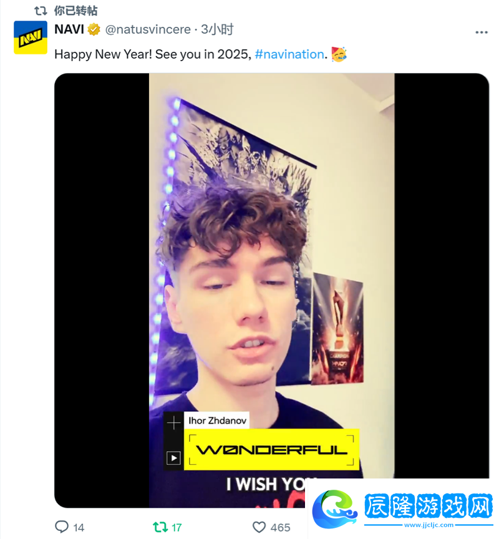Like the post with heart icon
Image resolution: width=499 pixels, height=539 pixels.
(259, 527)
